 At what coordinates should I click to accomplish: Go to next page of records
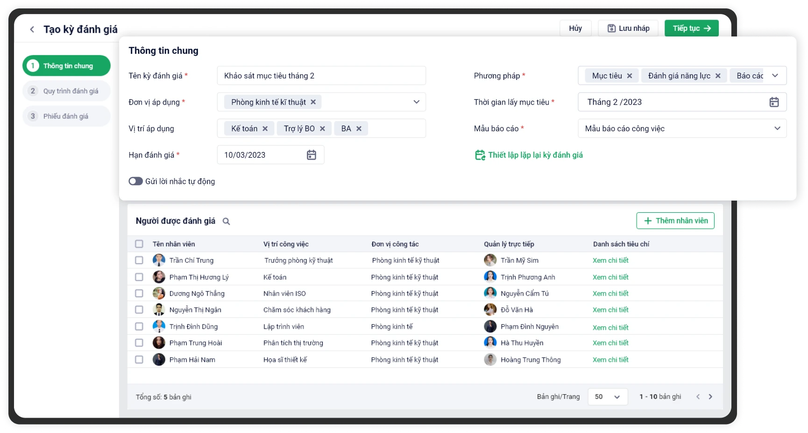(710, 397)
